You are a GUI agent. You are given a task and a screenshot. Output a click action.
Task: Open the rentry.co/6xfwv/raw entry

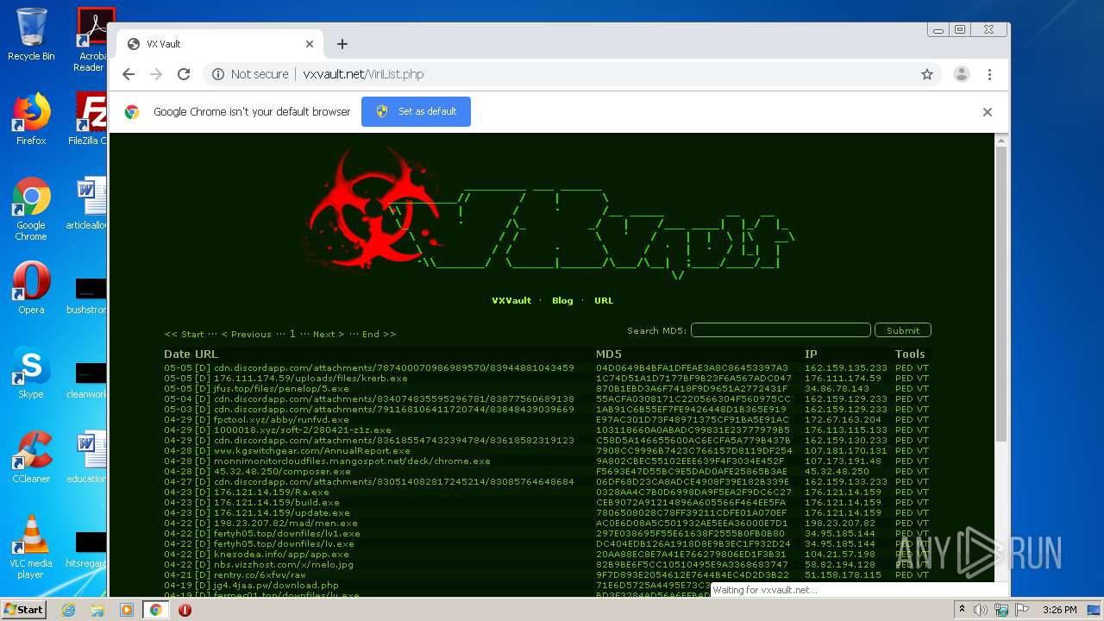pos(260,575)
